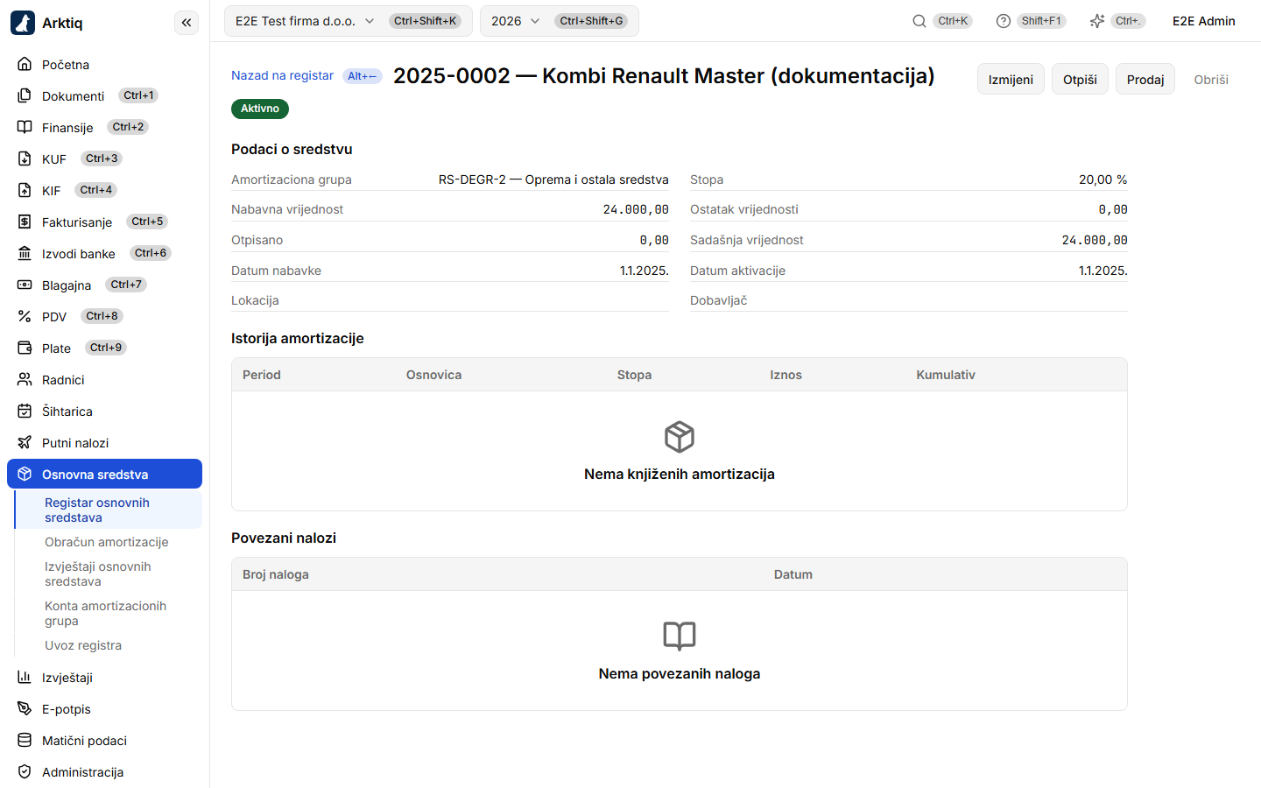Open the 2026 fiscal year dropdown
The width and height of the screenshot is (1261, 788).
click(560, 21)
